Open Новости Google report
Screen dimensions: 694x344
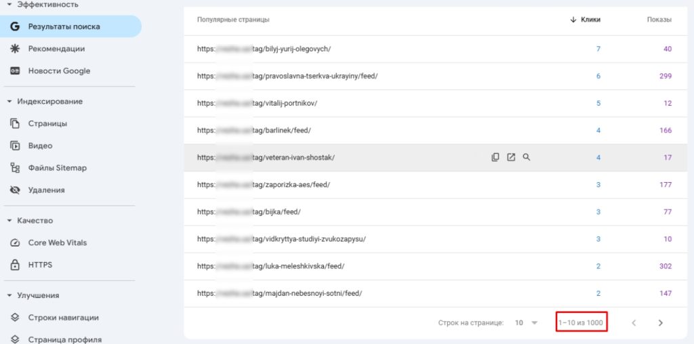(x=59, y=70)
